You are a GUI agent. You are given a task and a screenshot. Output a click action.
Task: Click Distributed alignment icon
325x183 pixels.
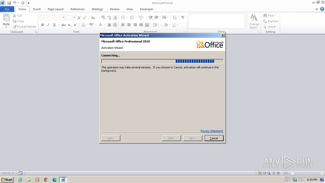(x=147, y=25)
